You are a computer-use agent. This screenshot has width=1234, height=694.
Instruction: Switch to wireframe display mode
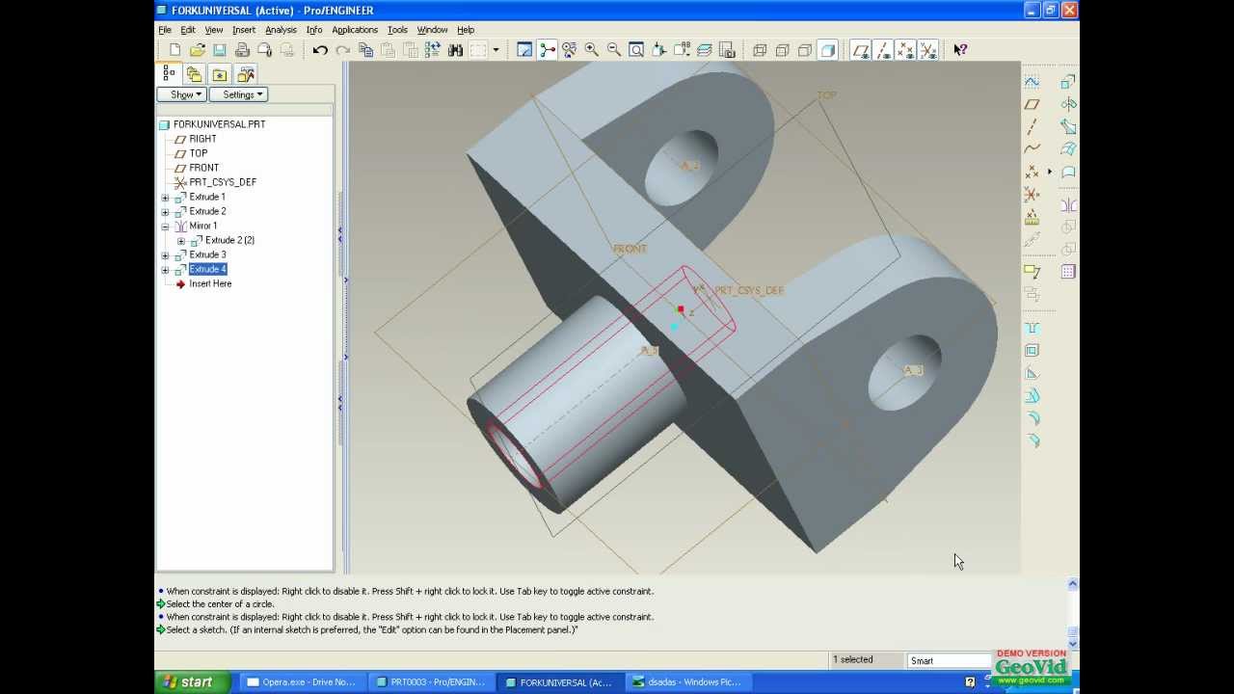pos(760,50)
